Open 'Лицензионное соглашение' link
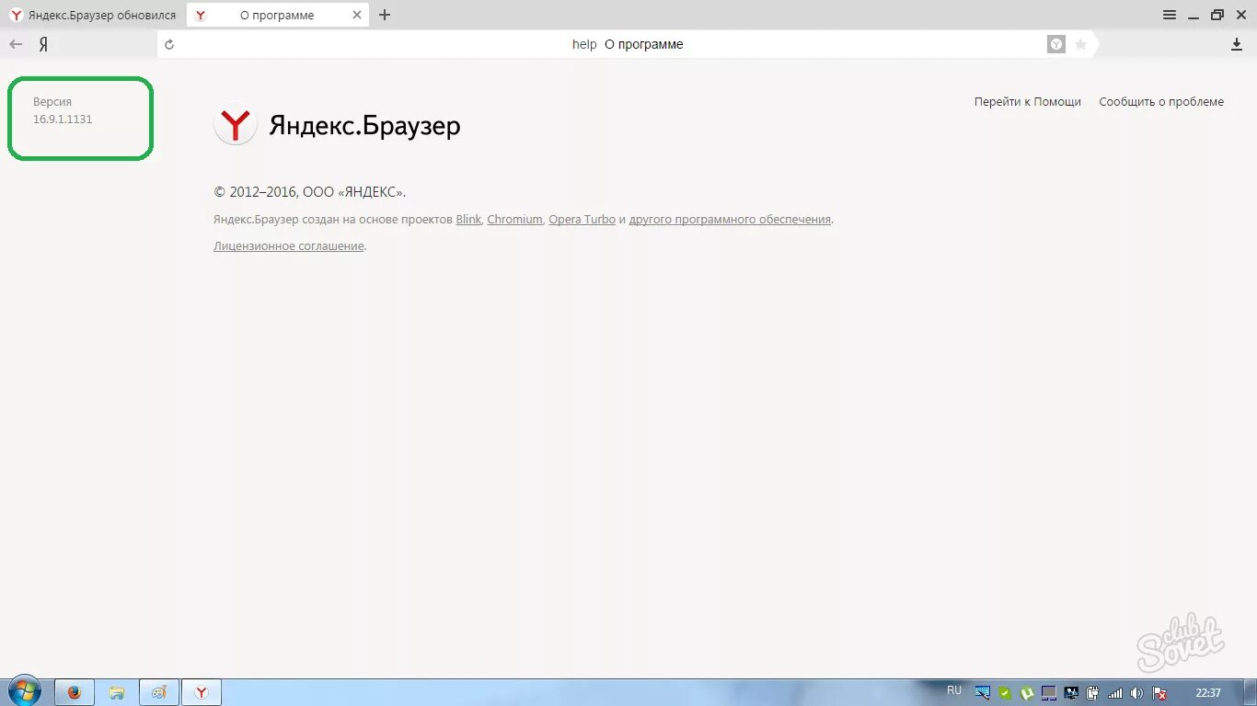The height and width of the screenshot is (706, 1257). click(x=289, y=246)
